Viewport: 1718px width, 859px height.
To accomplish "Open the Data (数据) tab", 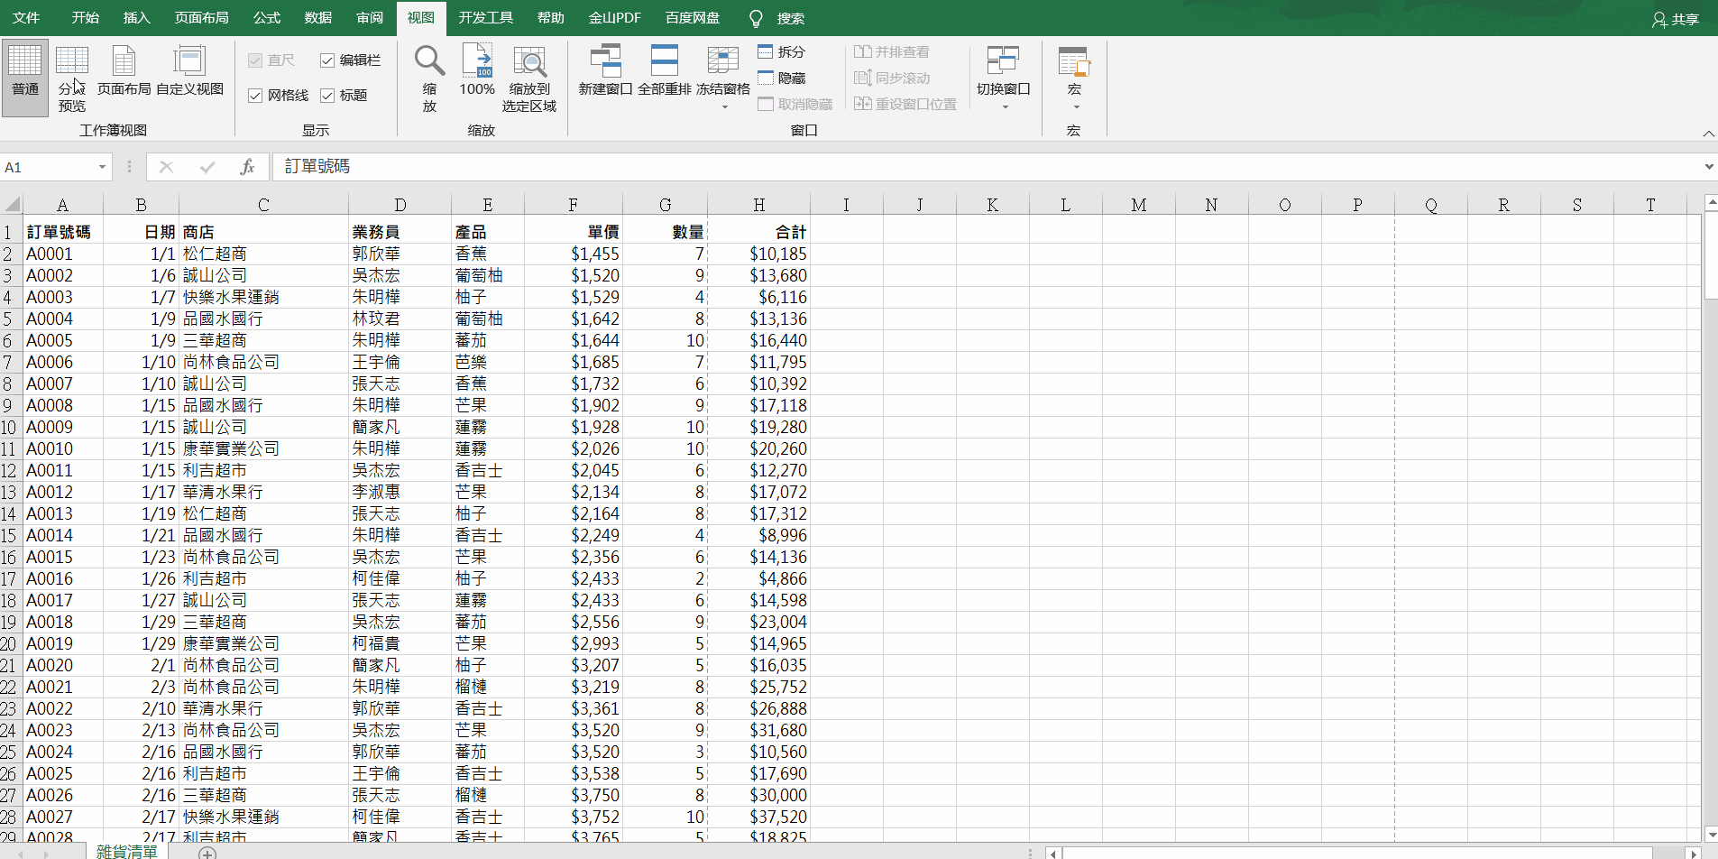I will [x=318, y=18].
